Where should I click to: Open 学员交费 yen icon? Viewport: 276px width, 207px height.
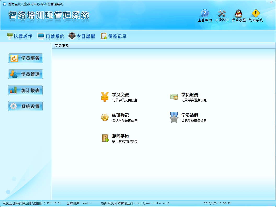pos(105,97)
